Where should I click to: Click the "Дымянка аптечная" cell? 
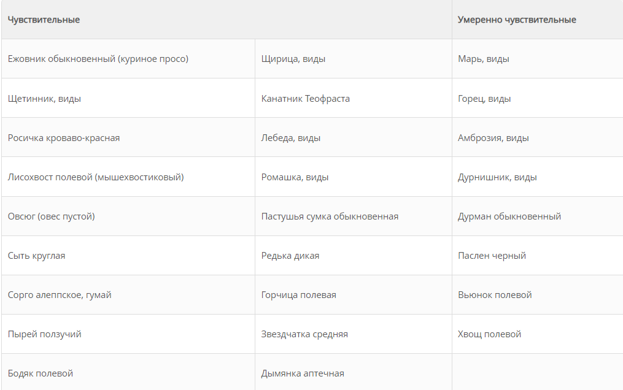click(x=303, y=373)
